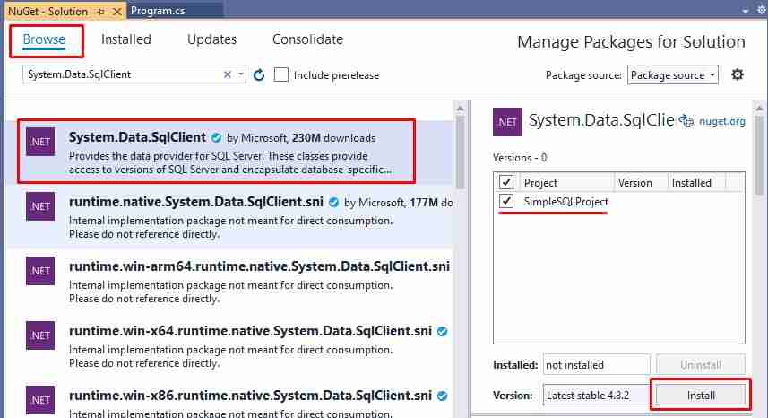Click verified badge next to System.Data.SqlClient
768x418 pixels.
216,138
